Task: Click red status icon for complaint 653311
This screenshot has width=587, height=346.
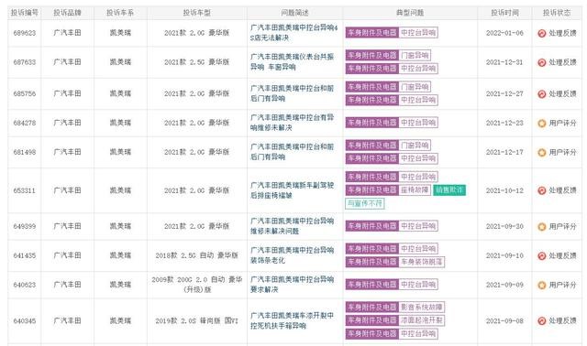Action: [542, 190]
